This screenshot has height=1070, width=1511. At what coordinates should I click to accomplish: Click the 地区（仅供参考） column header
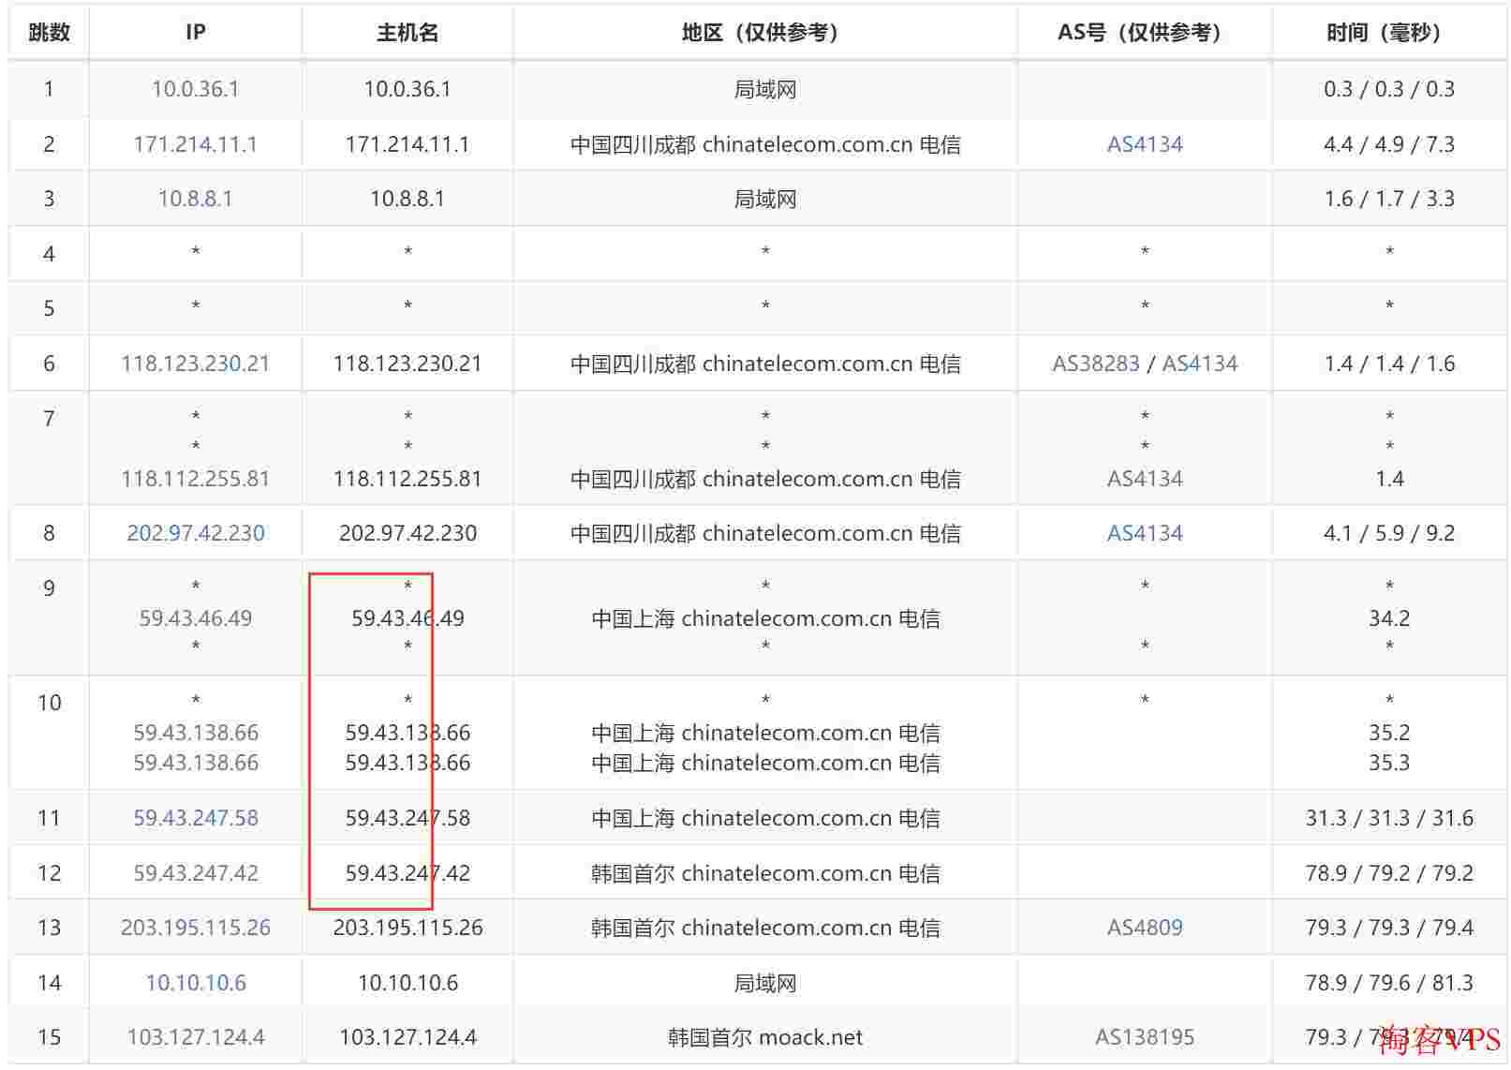(765, 33)
